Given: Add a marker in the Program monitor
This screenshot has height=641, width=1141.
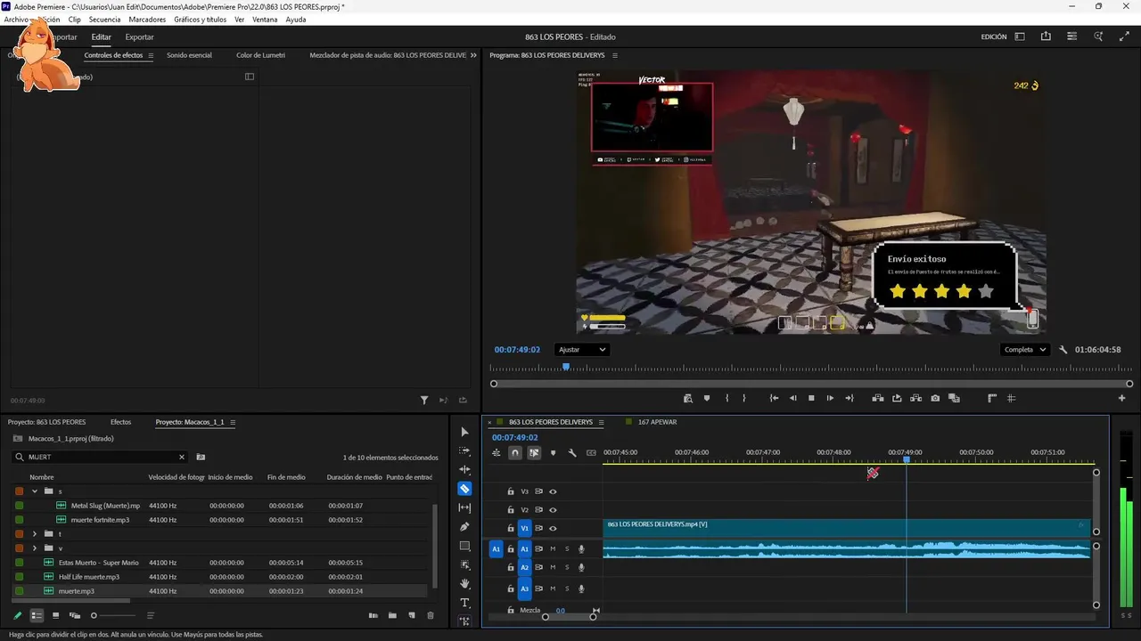Looking at the screenshot, I should tap(707, 399).
